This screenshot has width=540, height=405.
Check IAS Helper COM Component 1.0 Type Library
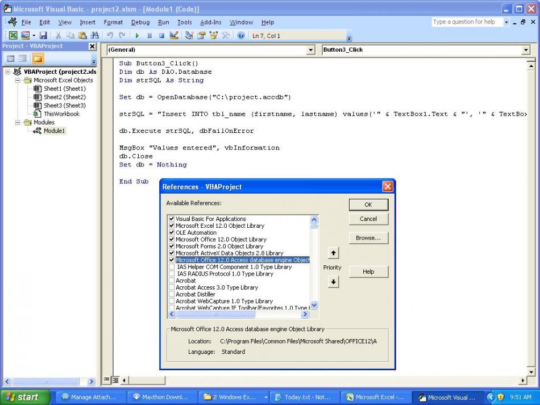(x=172, y=266)
